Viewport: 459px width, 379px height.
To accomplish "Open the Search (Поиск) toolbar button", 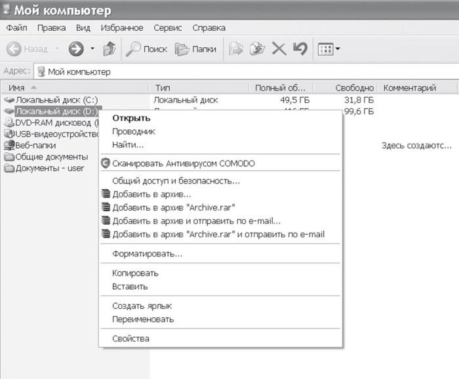I will [147, 49].
